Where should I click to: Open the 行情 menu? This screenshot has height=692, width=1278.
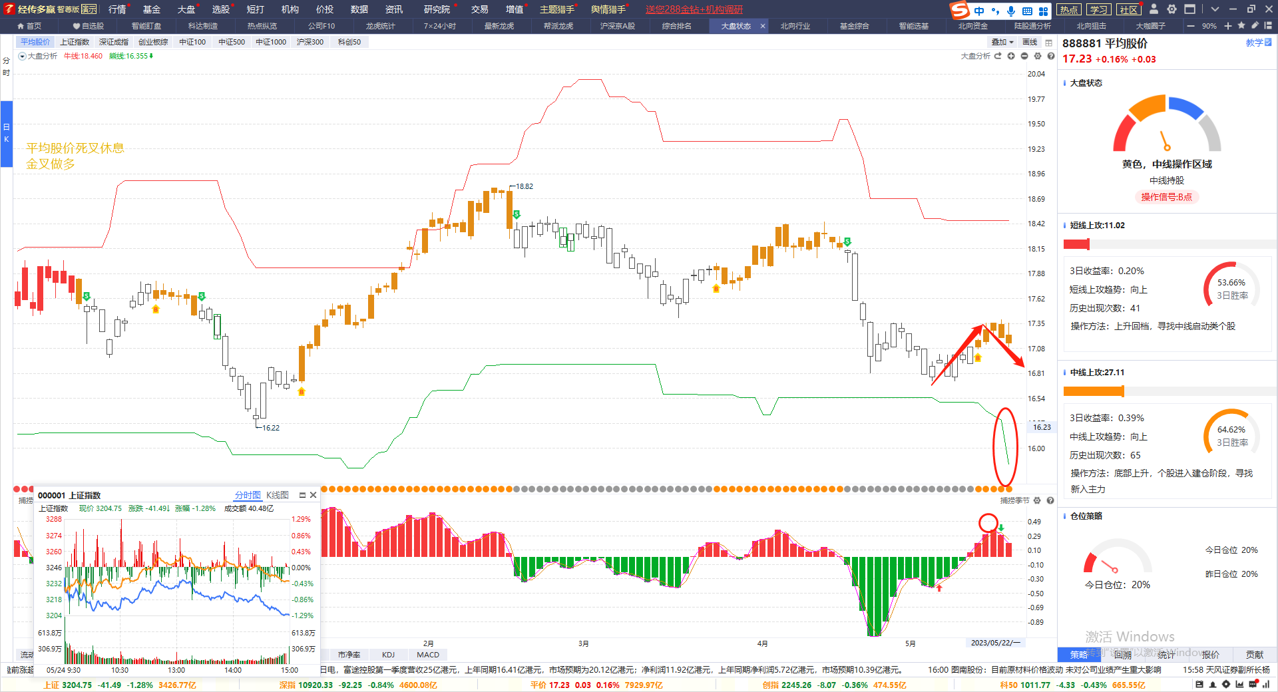(x=117, y=9)
